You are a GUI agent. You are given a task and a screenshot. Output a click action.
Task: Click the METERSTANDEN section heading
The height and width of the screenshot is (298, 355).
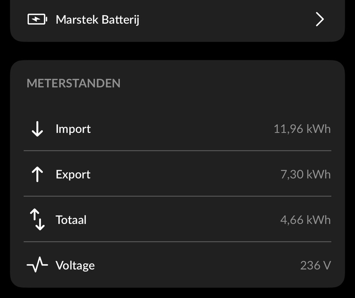[74, 83]
